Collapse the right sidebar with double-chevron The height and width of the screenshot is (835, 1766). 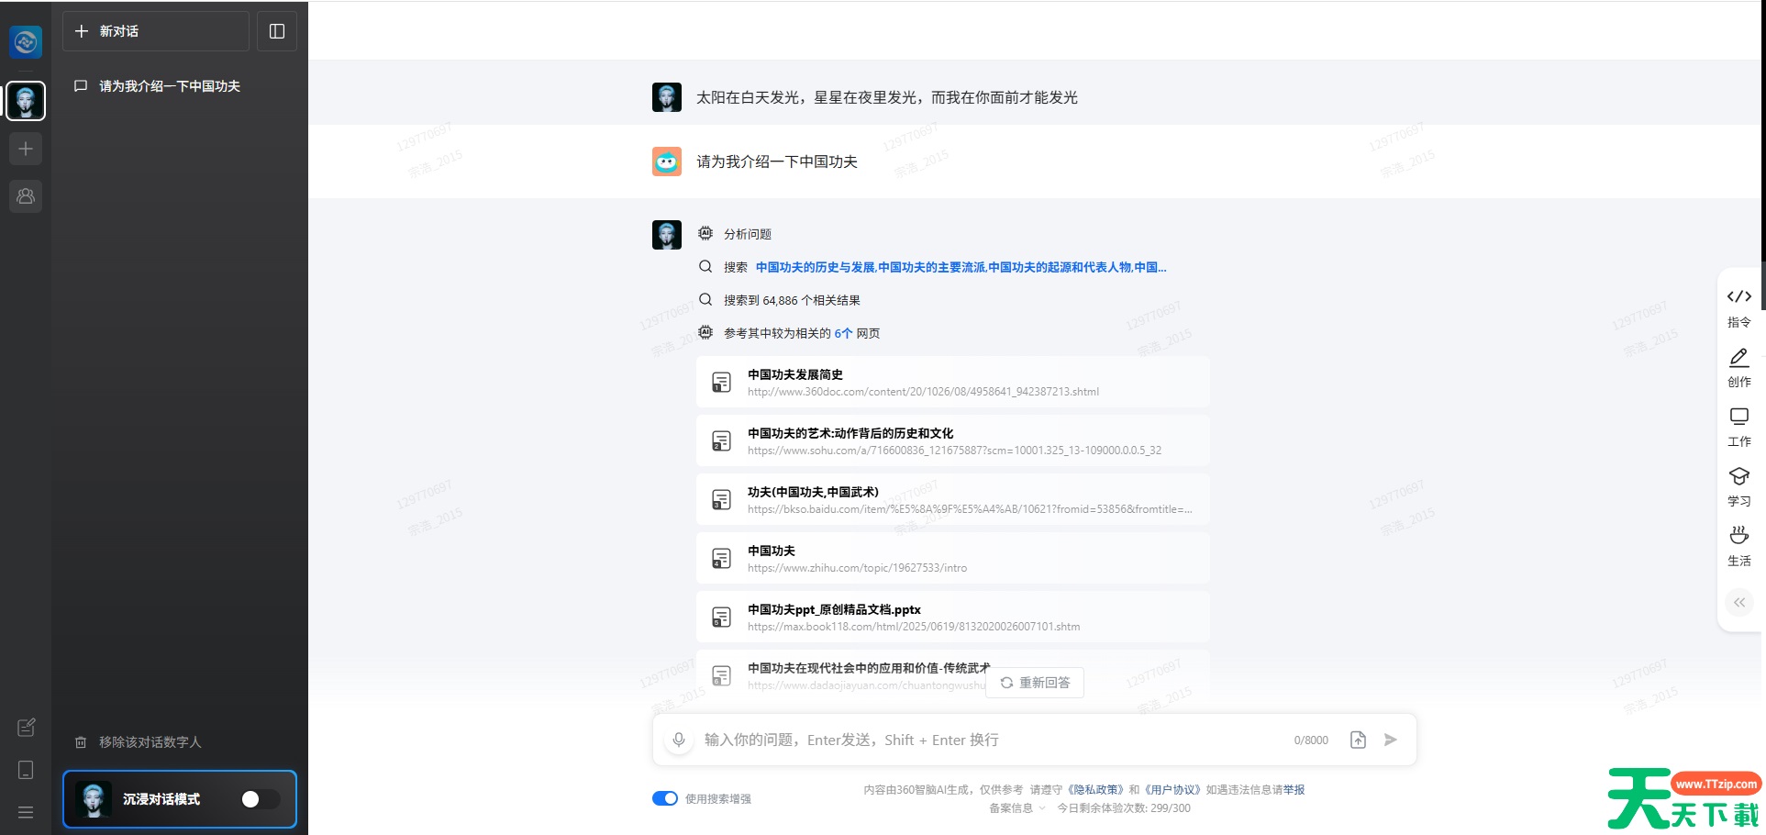pyautogui.click(x=1739, y=602)
